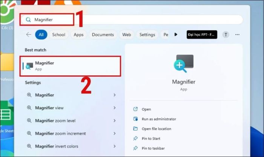Expand the Magnifier invert colors chevron

pyautogui.click(x=115, y=146)
